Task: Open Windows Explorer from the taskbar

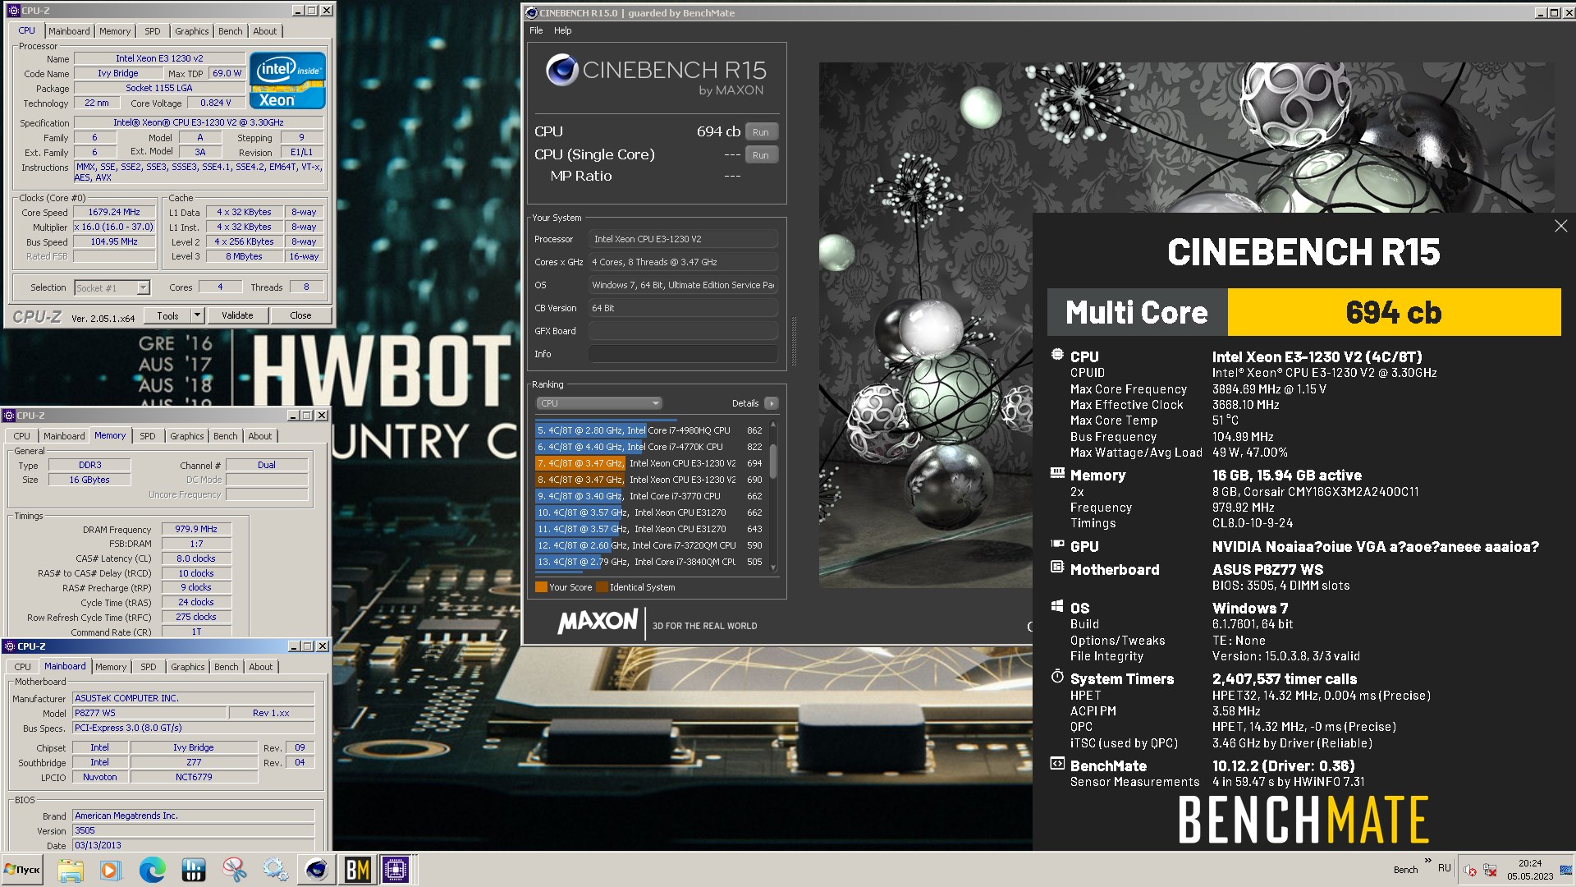Action: tap(71, 870)
